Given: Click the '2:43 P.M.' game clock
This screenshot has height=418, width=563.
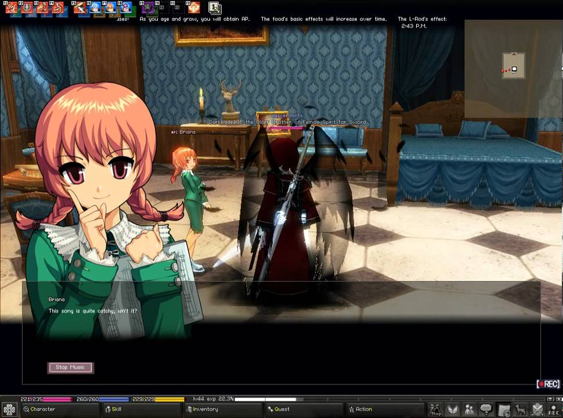Looking at the screenshot, I should pos(414,26).
